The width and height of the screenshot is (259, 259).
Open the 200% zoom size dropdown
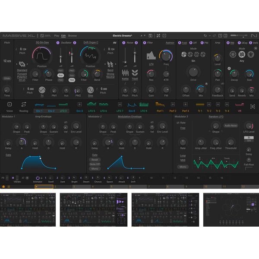[x=46, y=36]
